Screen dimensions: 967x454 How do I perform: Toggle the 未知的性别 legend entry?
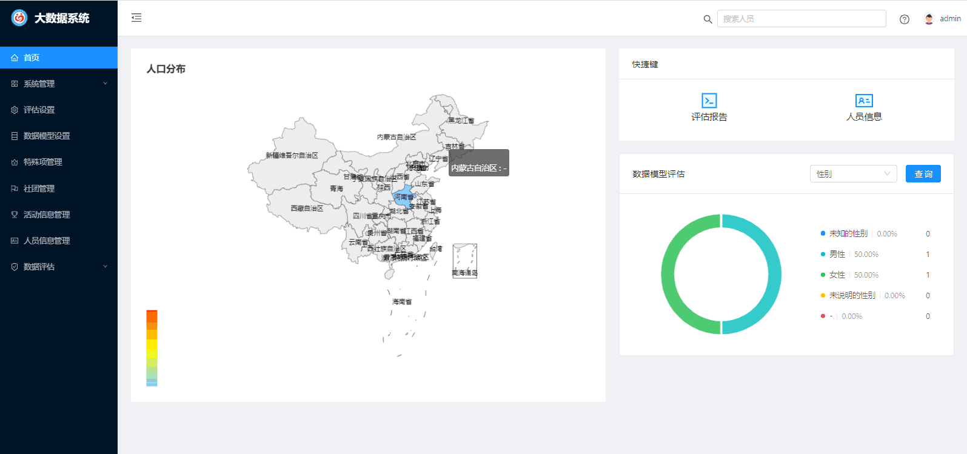tap(848, 234)
